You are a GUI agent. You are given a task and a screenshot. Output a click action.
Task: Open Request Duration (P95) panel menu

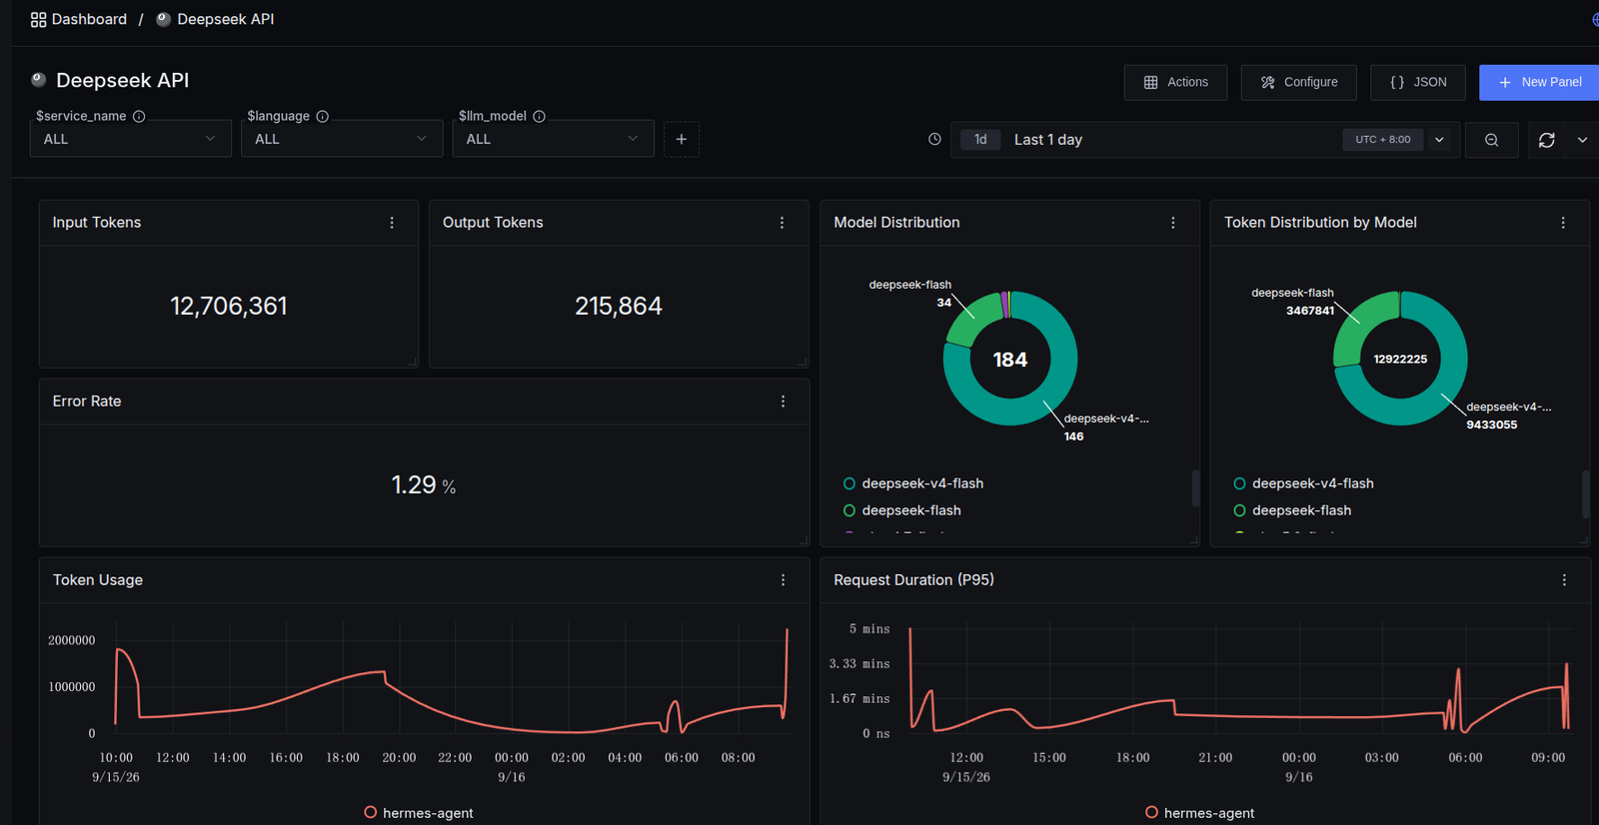tap(1564, 580)
